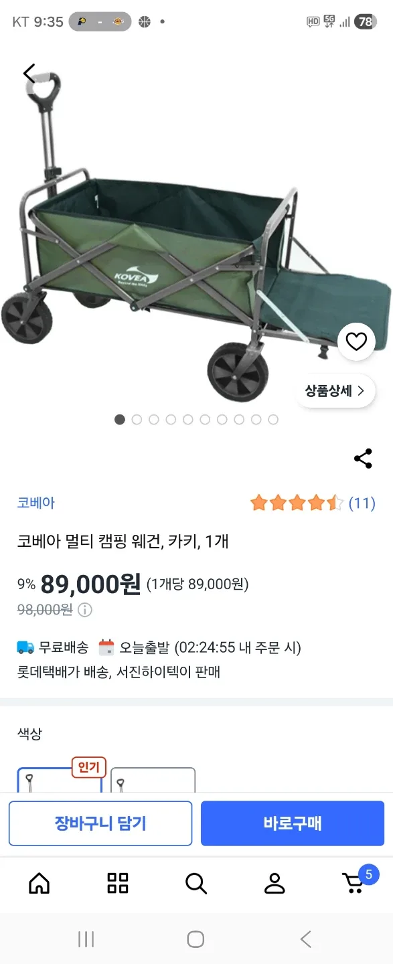
Task: Tap the Home icon in bottom navigation
Action: coord(40,884)
